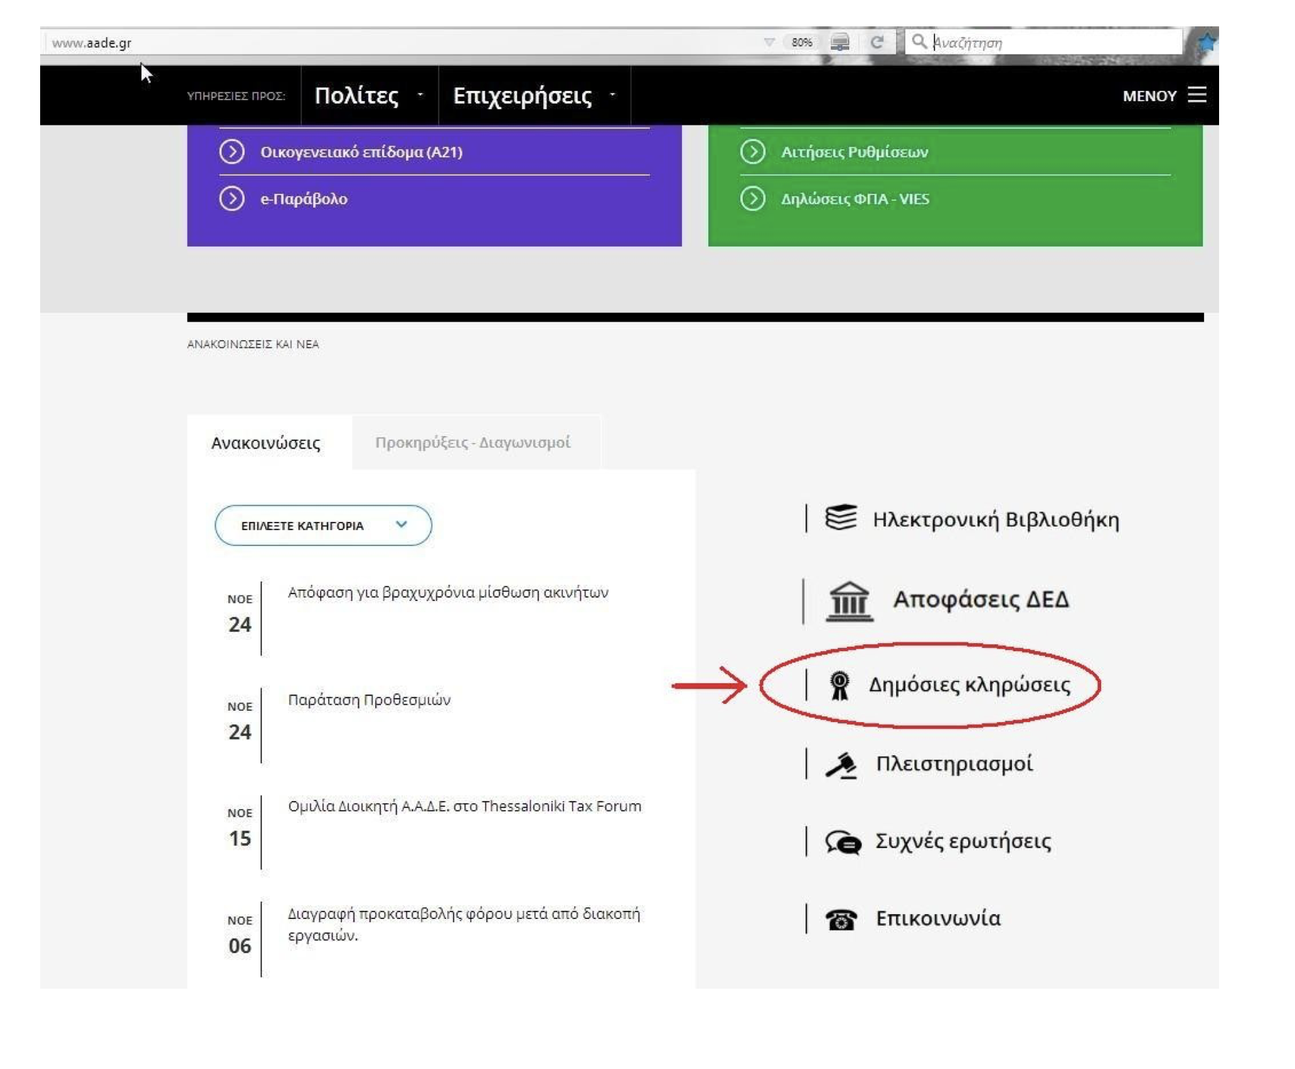1295x1069 pixels.
Task: Open the Συχνές ερωτήσεις link
Action: (963, 841)
